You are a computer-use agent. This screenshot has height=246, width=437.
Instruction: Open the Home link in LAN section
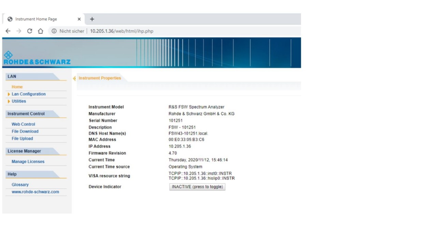click(x=17, y=87)
